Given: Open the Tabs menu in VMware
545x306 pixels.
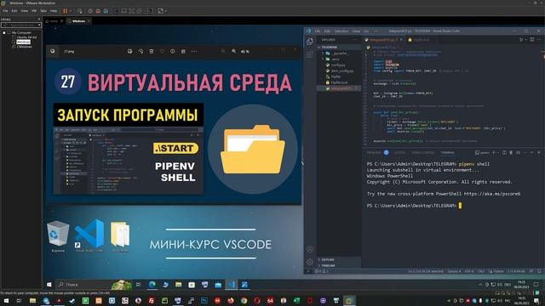Looking at the screenshot, I should click(x=43, y=11).
